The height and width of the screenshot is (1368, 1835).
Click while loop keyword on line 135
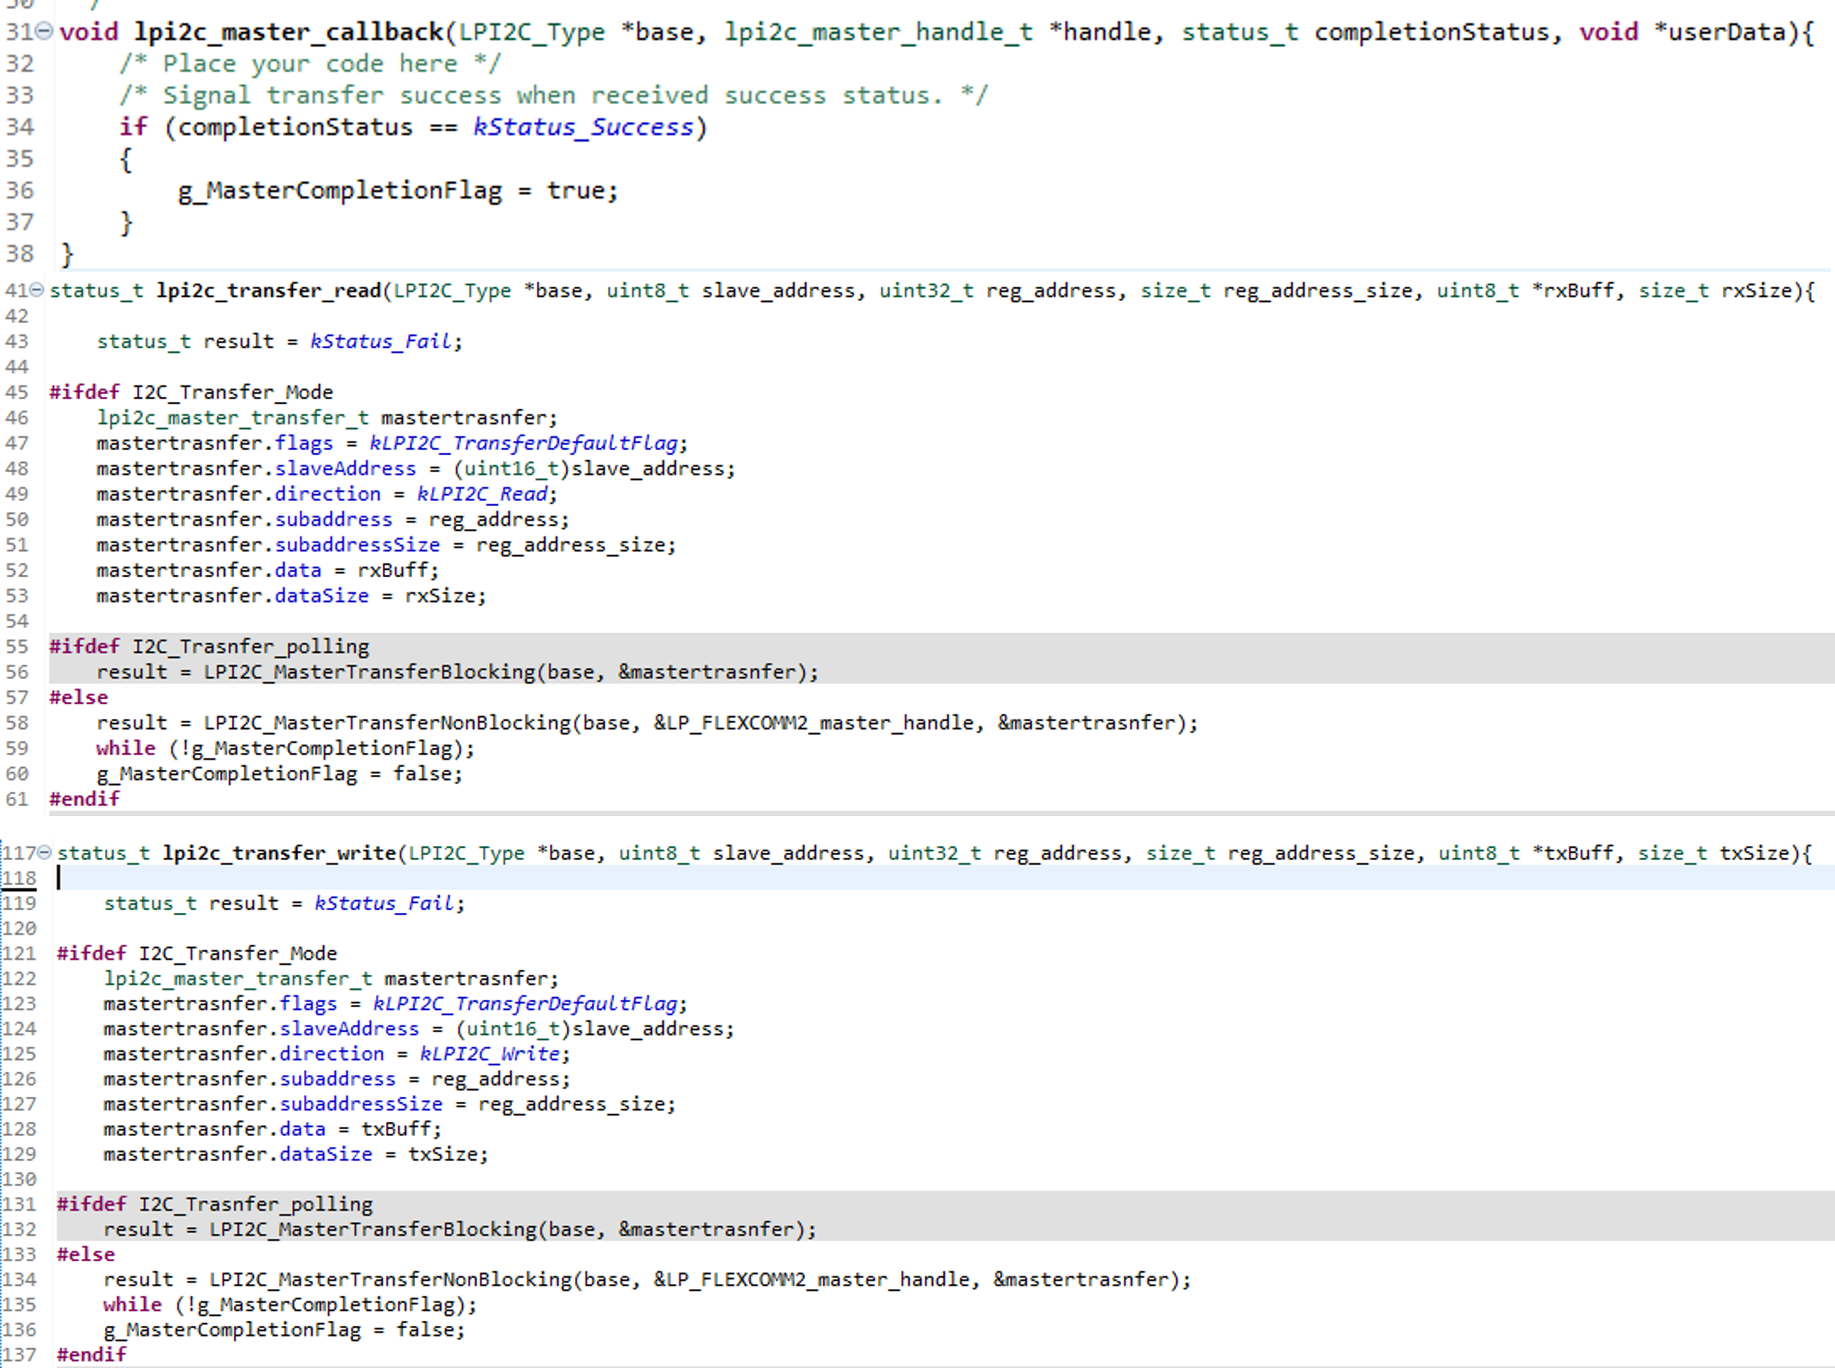(x=132, y=1304)
